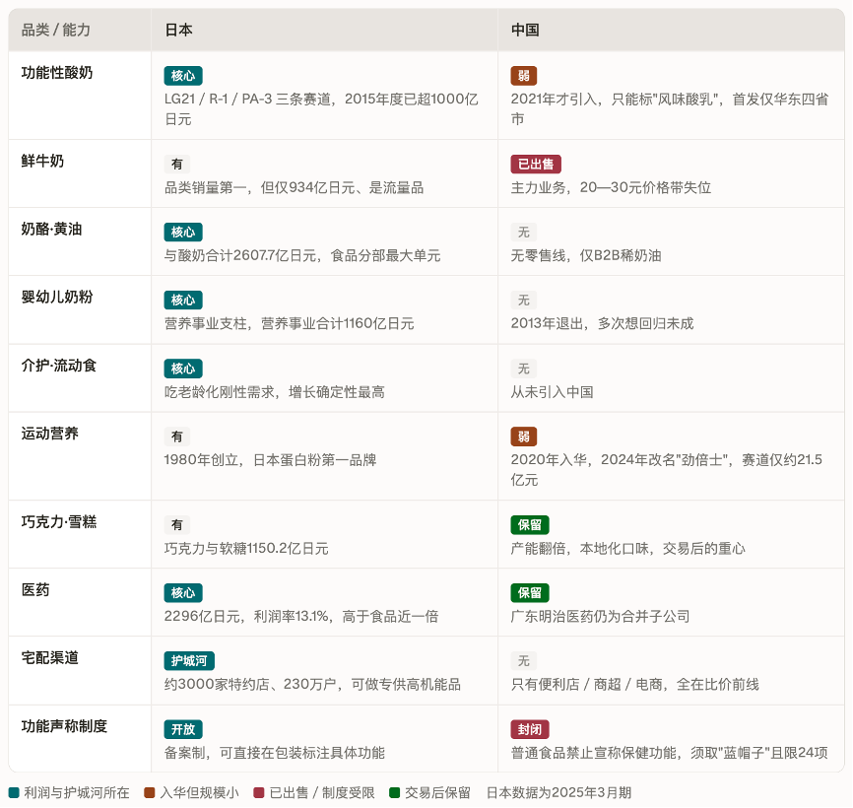
Task: Click text 约3000家特约店、230万户
Action: click(251, 685)
